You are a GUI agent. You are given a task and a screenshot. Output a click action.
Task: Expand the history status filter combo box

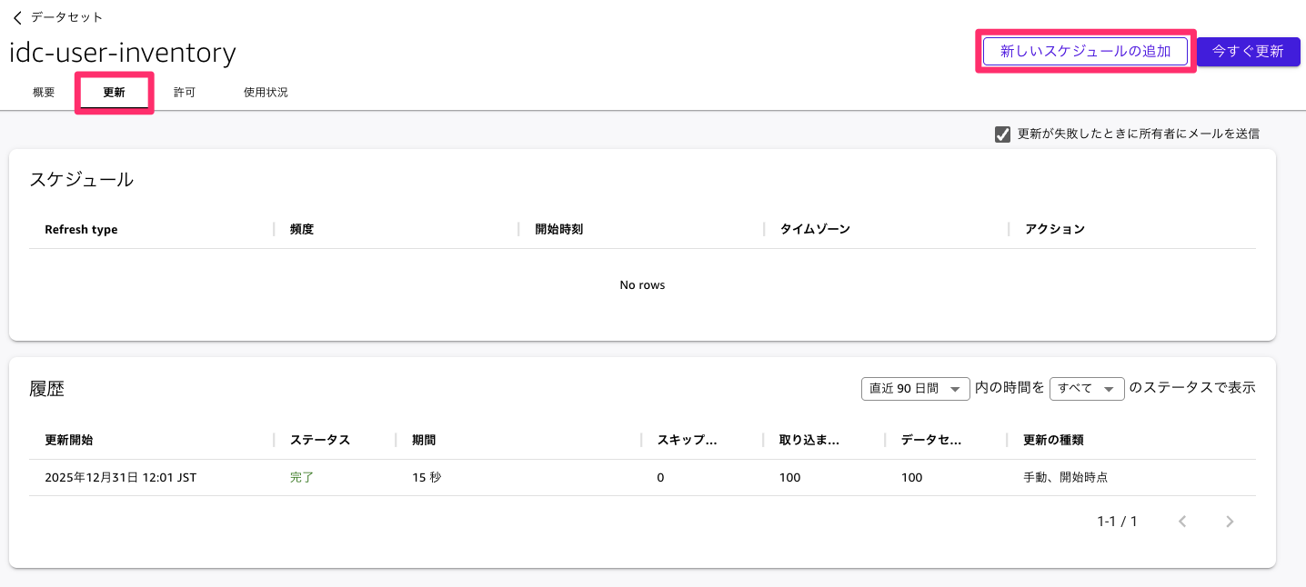pyautogui.click(x=1087, y=388)
